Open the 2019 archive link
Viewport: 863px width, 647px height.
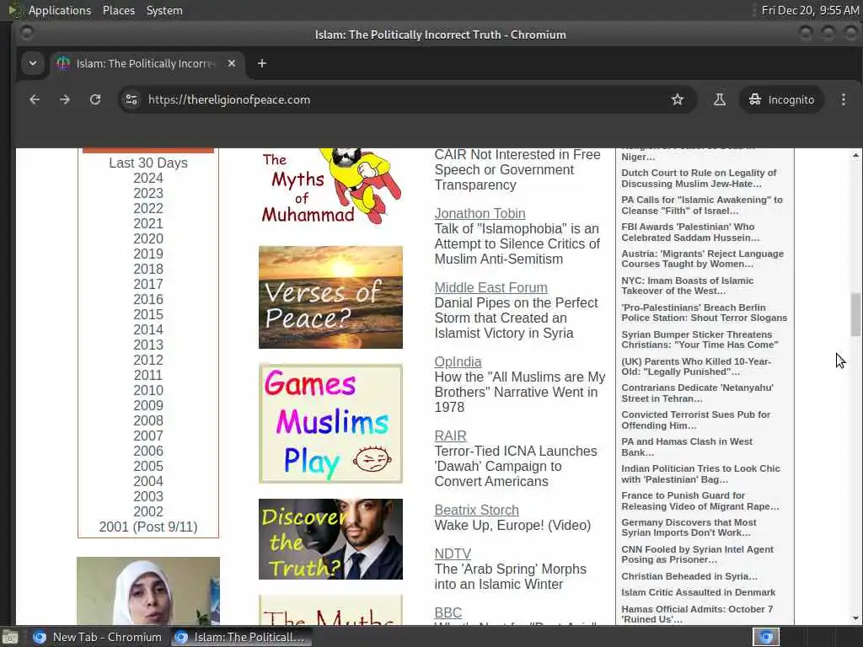[x=148, y=254]
